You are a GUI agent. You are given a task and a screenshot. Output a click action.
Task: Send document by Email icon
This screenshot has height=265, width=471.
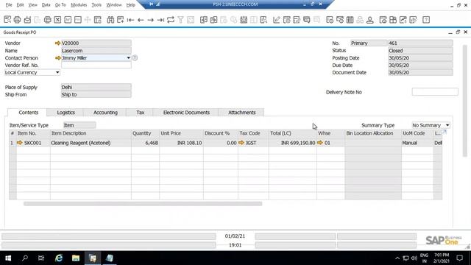coord(27,20)
